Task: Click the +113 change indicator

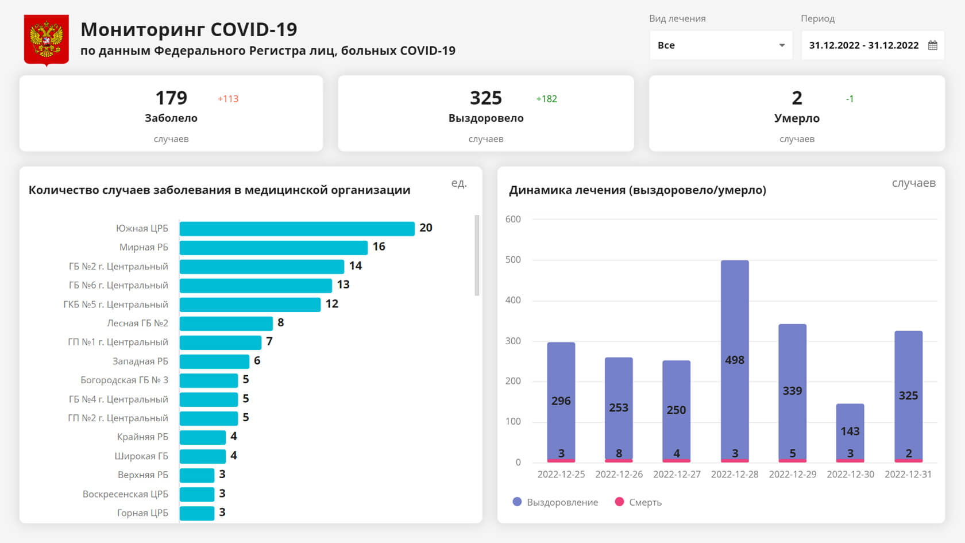Action: (228, 99)
